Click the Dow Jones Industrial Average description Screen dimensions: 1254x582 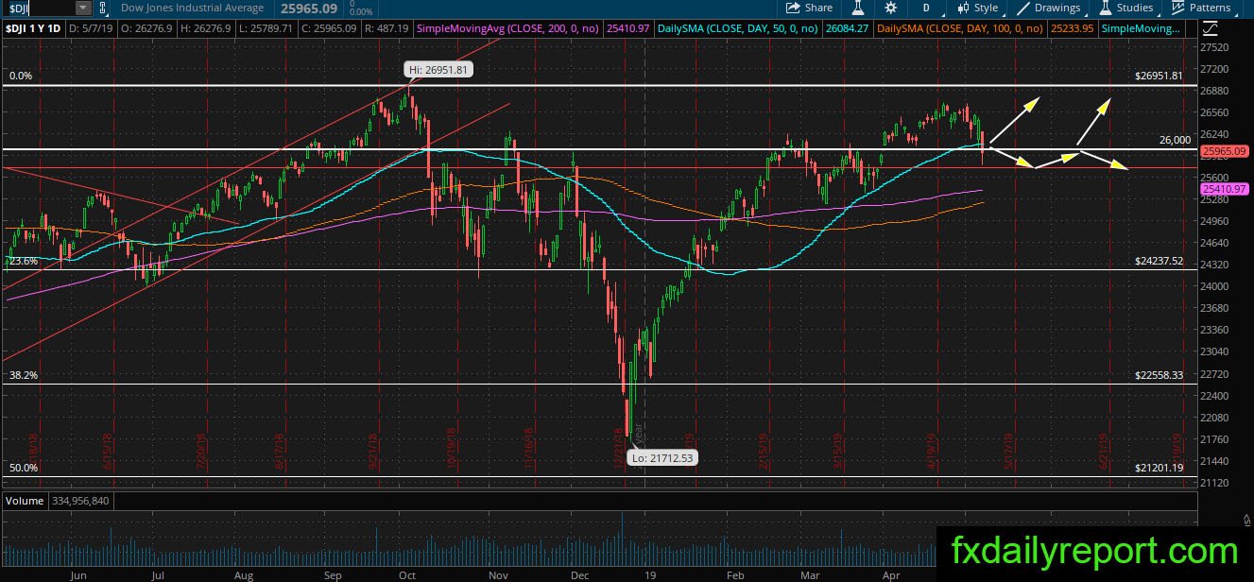pos(192,8)
